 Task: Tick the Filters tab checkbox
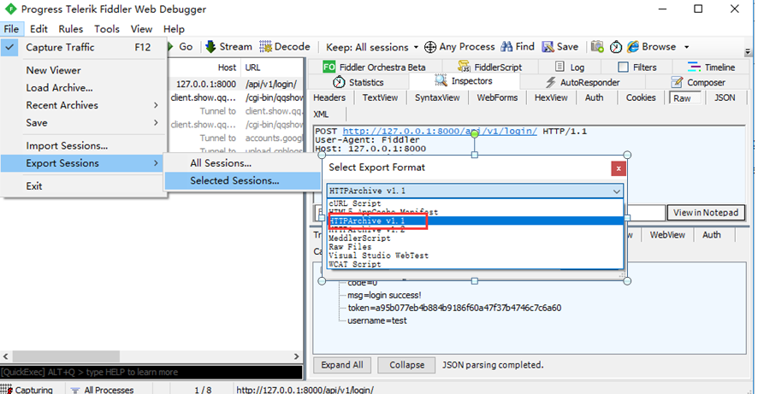point(623,68)
